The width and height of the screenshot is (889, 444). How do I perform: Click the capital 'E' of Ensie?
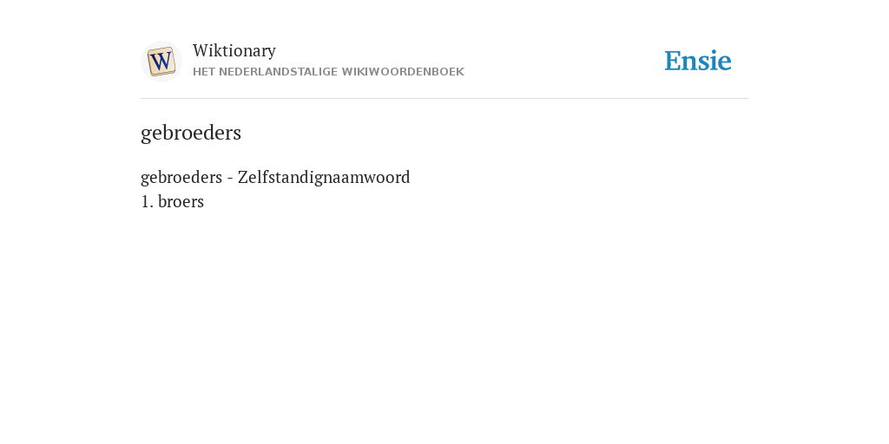click(673, 62)
